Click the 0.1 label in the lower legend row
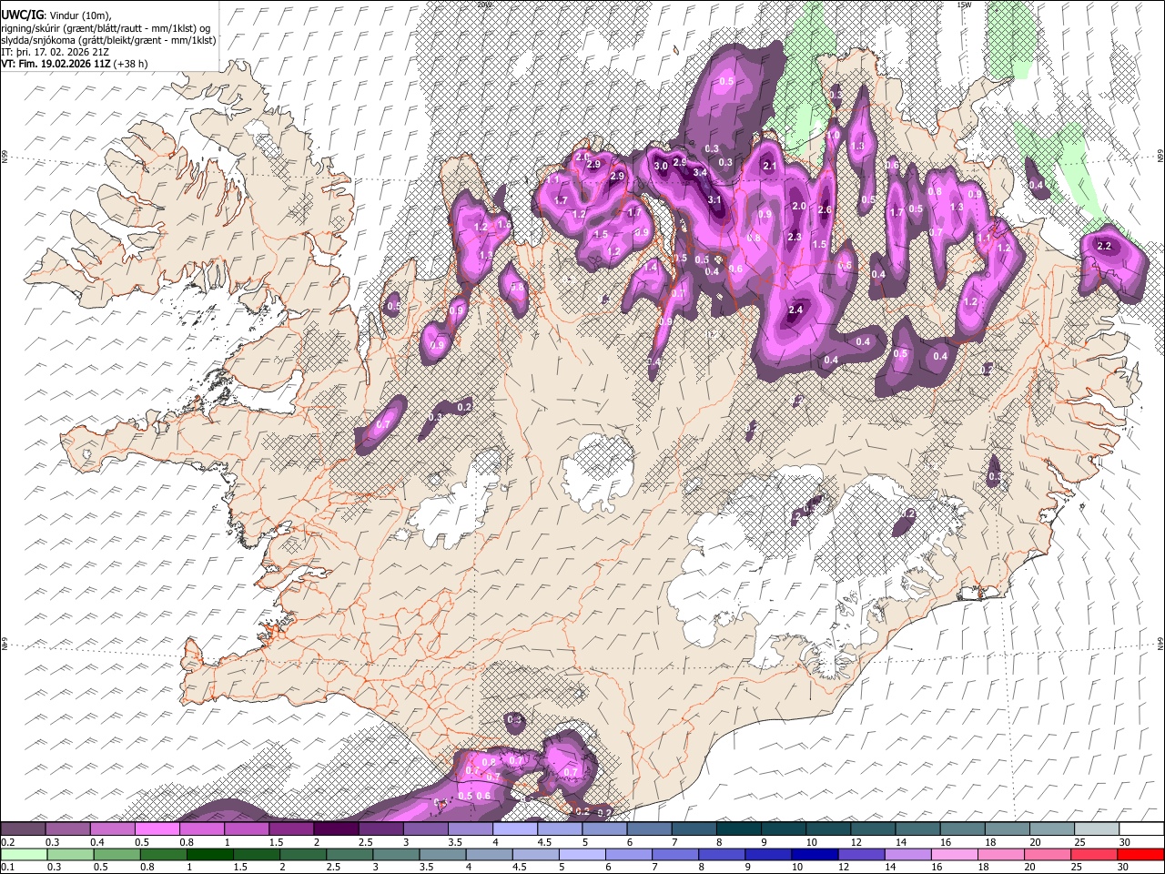The height and width of the screenshot is (874, 1165). pyautogui.click(x=7, y=867)
